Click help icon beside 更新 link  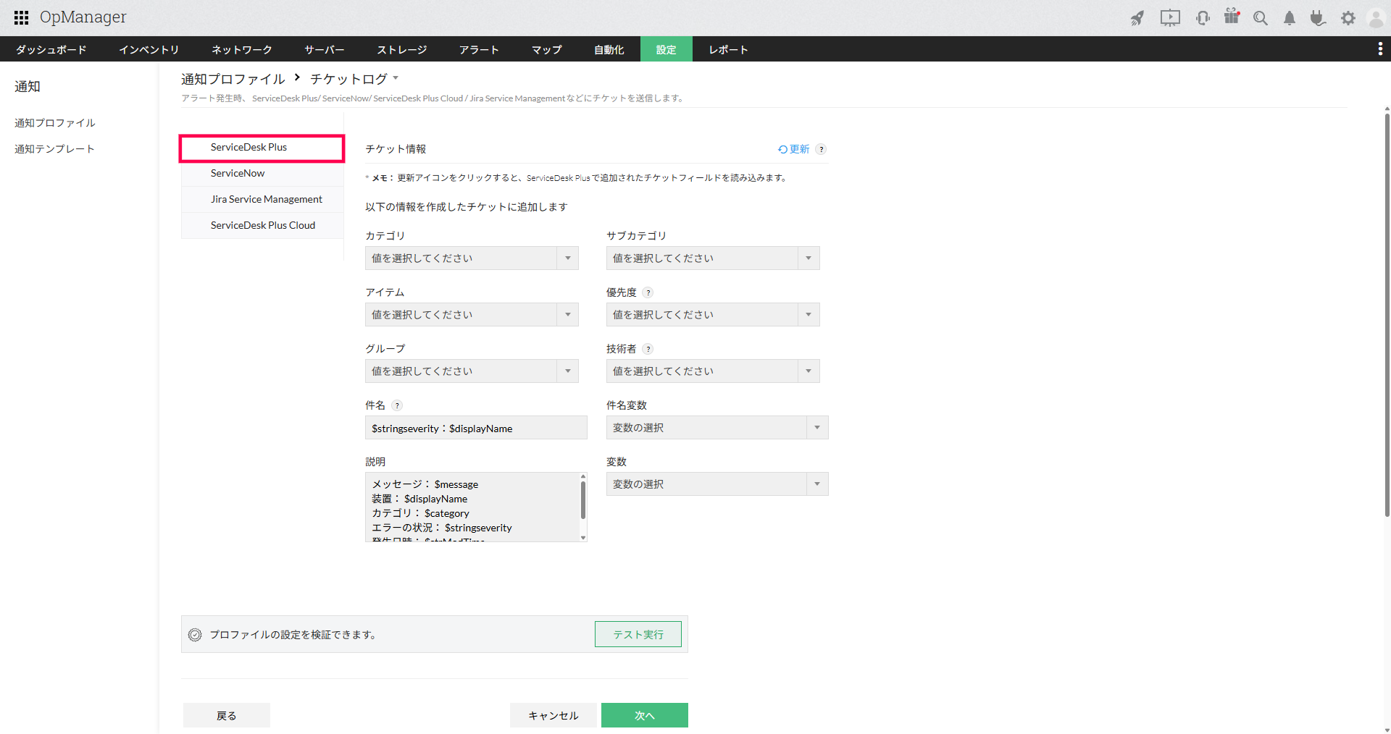point(821,149)
